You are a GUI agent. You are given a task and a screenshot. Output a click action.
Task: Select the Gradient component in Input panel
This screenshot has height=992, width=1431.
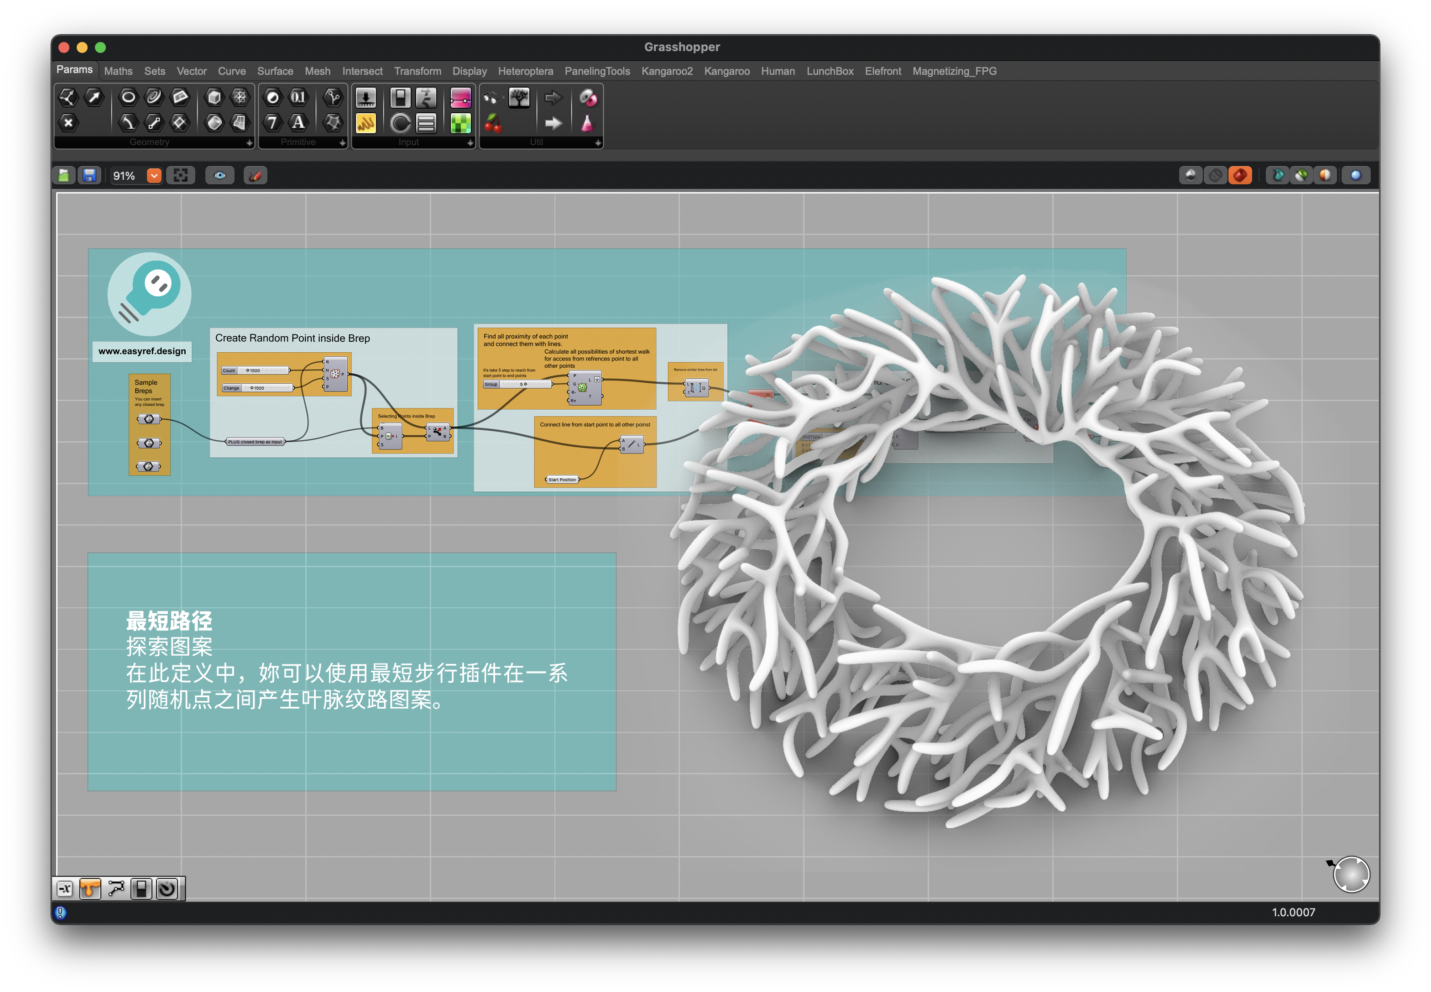pos(460,98)
